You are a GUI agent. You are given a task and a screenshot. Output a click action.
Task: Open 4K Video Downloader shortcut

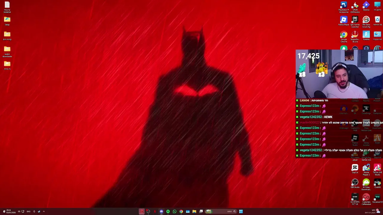click(x=366, y=185)
